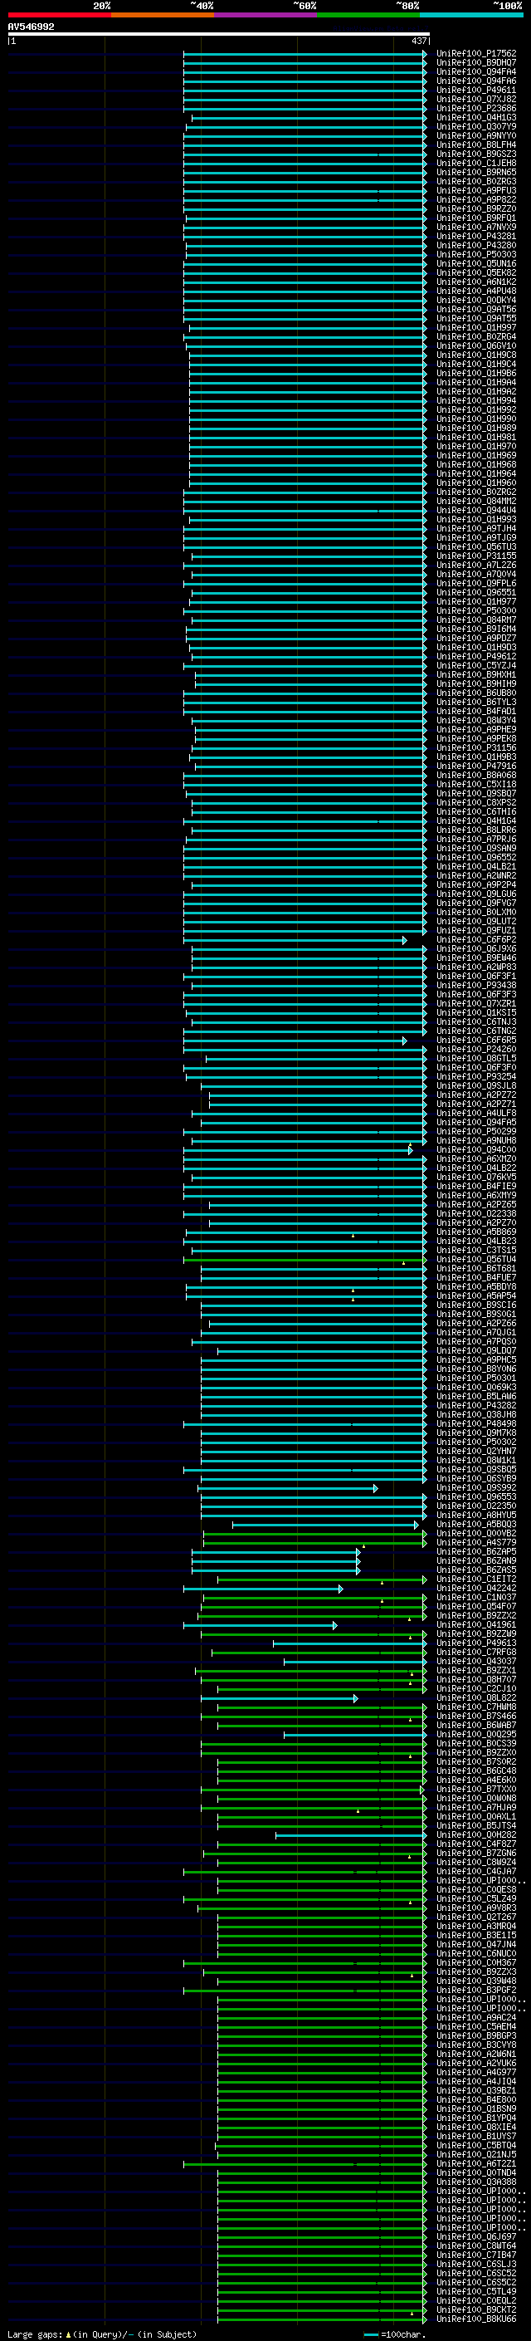Select the UniRef100_A5BQQ3 label

click(x=475, y=1524)
